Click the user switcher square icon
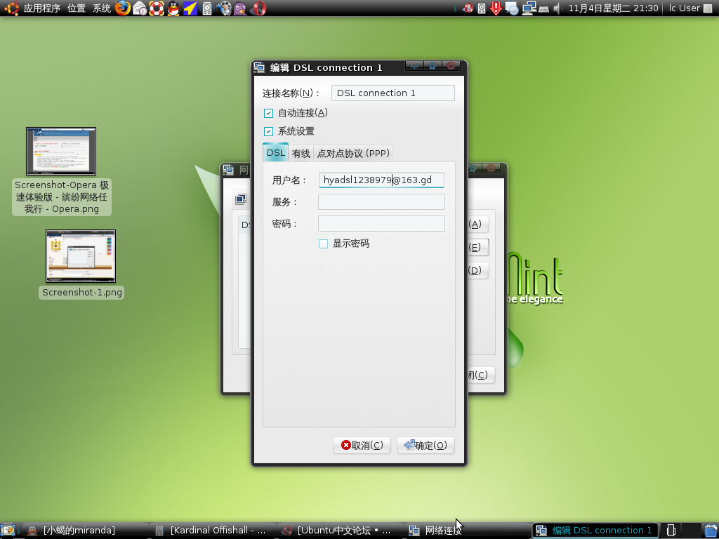This screenshot has width=719, height=539. [708, 8]
